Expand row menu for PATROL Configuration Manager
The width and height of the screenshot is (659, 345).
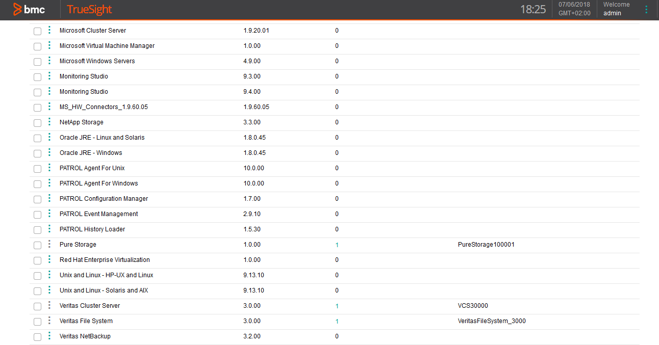[x=49, y=198]
